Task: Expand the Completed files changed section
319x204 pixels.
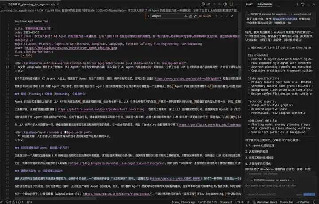Action: click(262, 174)
